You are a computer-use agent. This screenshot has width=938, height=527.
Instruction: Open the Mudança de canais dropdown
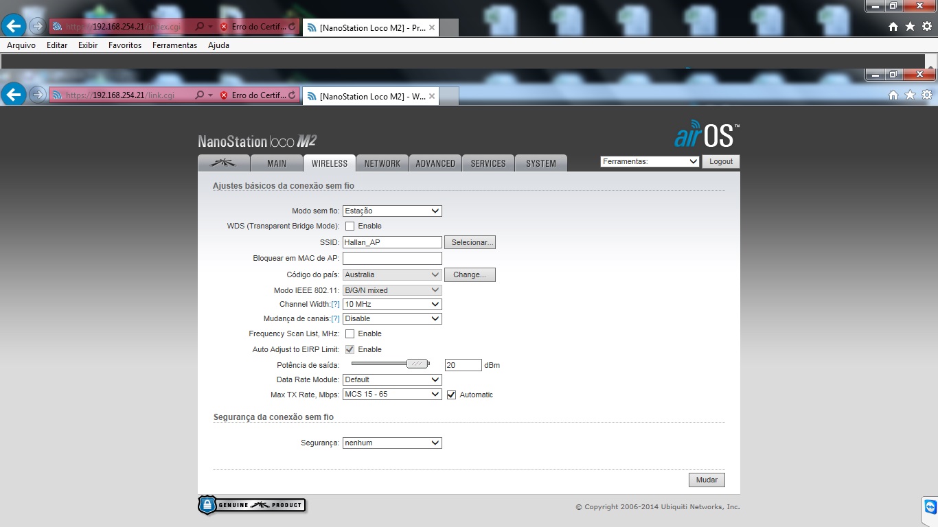(x=392, y=318)
